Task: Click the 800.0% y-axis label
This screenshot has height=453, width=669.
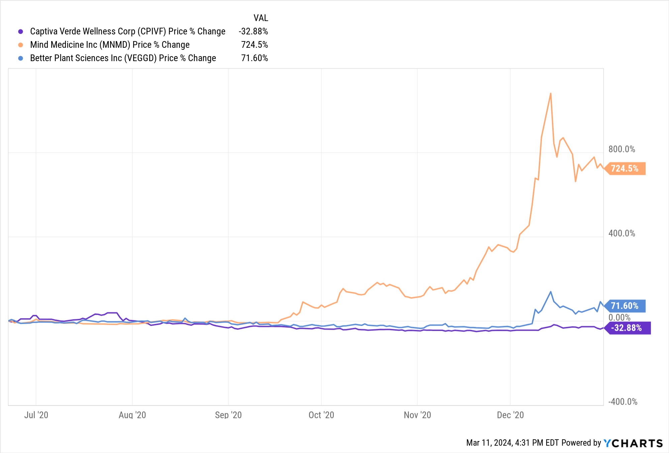Action: point(622,149)
